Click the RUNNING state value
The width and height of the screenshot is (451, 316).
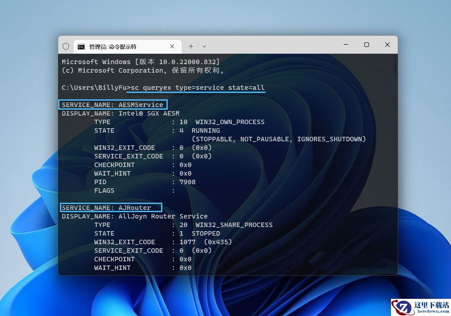[x=206, y=130]
